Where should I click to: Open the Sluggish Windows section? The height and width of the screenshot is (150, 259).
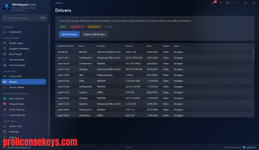(x=24, y=49)
